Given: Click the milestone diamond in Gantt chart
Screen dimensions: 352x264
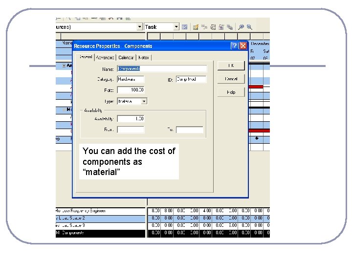Looking at the screenshot, I should tap(257, 138).
